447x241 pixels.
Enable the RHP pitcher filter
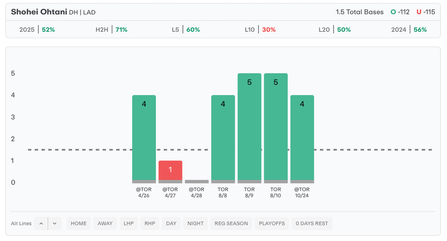pos(150,224)
